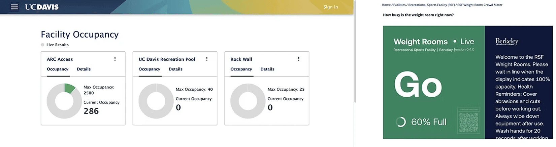This screenshot has height=147, width=556.
Task: Select Details tab in Recreation Pool card
Action: coord(175,69)
